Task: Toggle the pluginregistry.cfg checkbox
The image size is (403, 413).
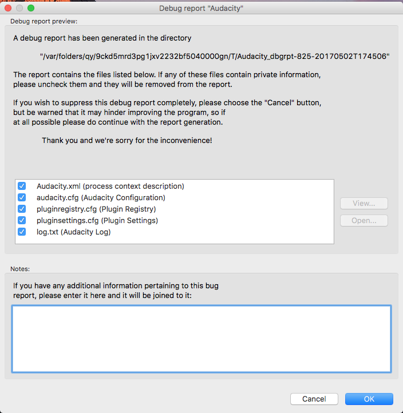Action: click(x=22, y=209)
